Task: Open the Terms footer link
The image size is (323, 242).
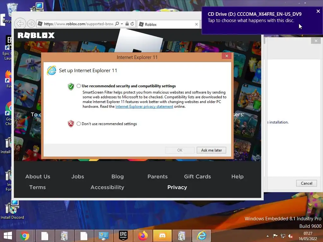Action: 38,187
